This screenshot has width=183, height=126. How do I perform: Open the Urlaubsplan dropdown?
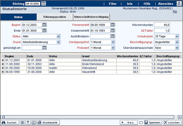(x=177, y=36)
